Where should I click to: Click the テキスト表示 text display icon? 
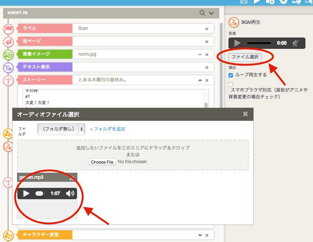8,67
